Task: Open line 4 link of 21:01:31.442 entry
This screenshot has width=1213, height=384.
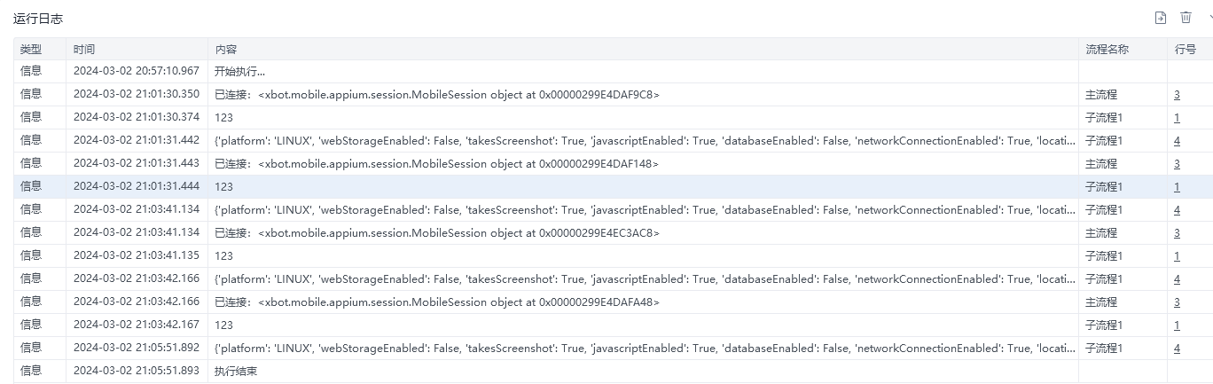Action: (1177, 141)
